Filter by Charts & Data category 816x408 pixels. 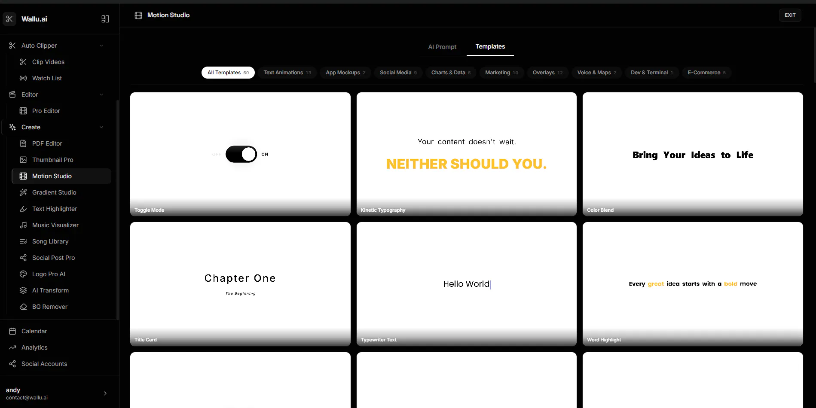point(451,73)
